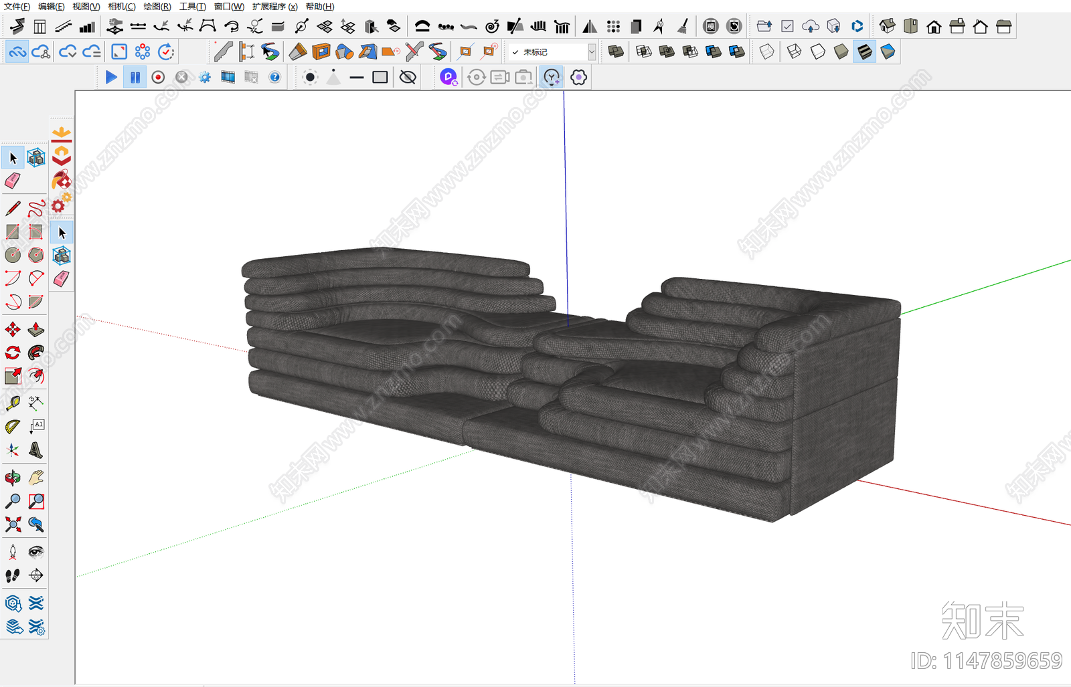Open the 相机(C) menu
Image resolution: width=1071 pixels, height=687 pixels.
[121, 7]
